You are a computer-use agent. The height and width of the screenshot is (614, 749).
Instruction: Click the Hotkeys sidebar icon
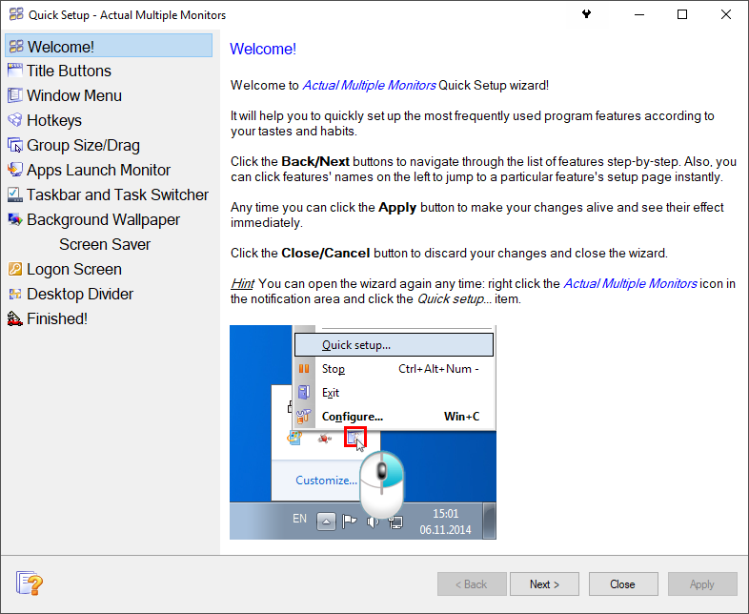click(x=14, y=120)
